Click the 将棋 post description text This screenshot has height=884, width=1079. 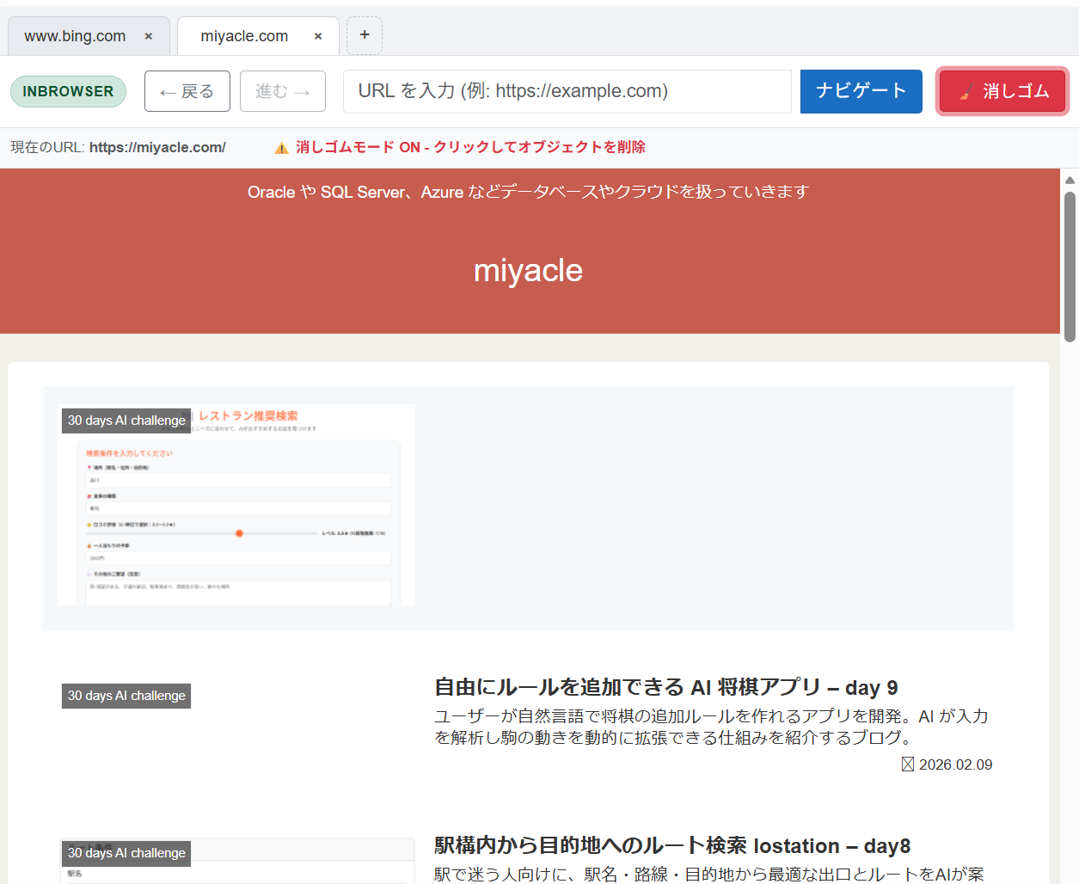coord(711,727)
